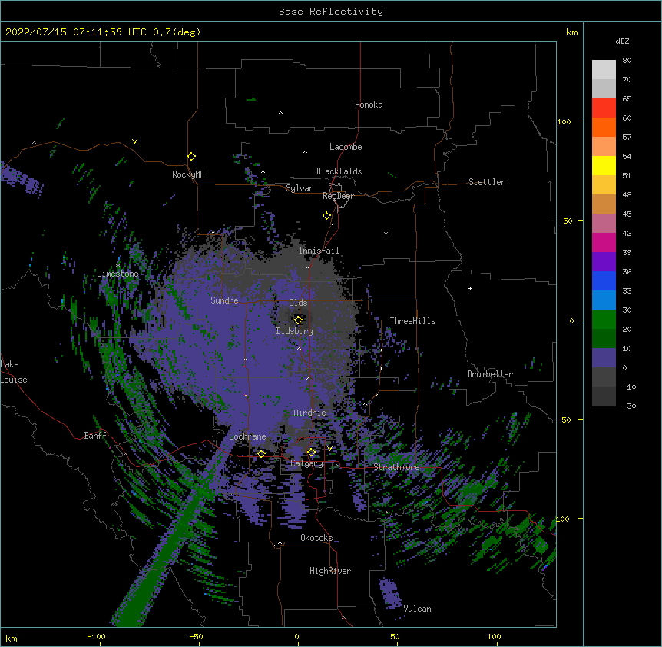662x647 pixels.
Task: Click the Base_Reflectivity title
Action: (x=331, y=12)
